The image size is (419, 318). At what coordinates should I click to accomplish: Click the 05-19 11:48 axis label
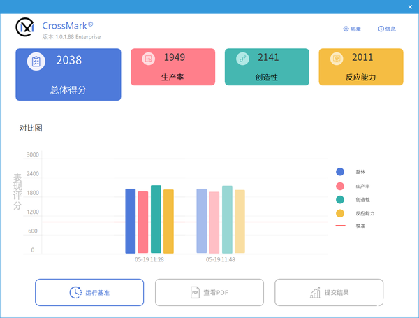tap(221, 259)
